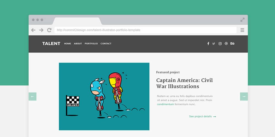
Task: Click the first gray window control dot
Action: tap(33, 20)
